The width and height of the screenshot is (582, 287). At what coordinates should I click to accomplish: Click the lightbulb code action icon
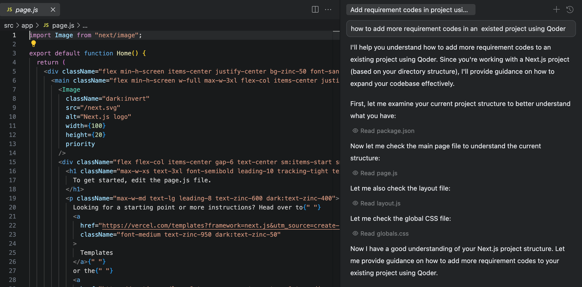[x=34, y=44]
